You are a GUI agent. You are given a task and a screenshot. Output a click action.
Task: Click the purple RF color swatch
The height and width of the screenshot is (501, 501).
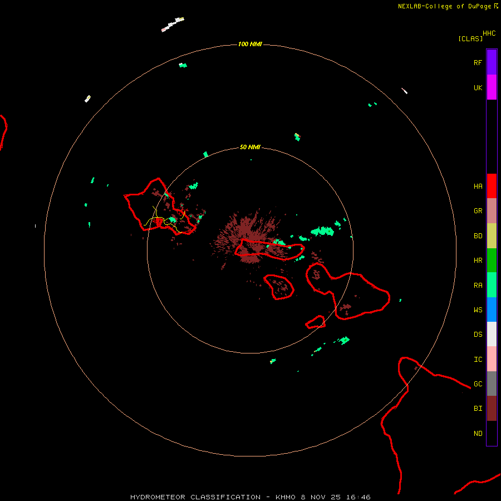(492, 62)
